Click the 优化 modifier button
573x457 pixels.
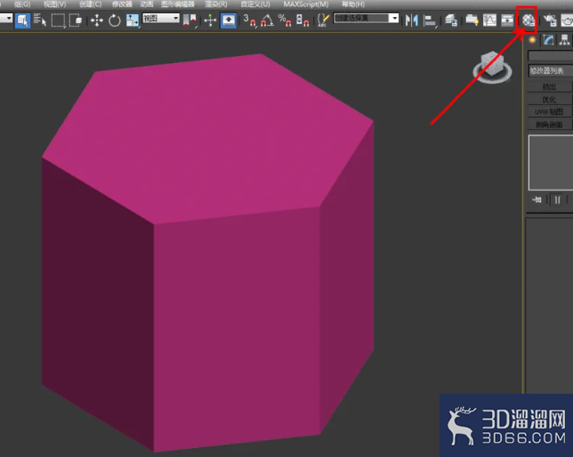550,99
